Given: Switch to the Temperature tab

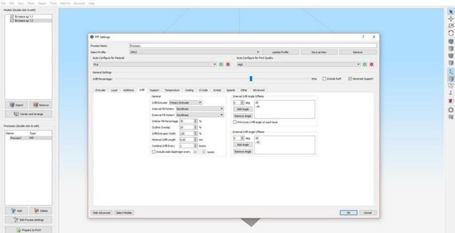Looking at the screenshot, I should (x=172, y=90).
